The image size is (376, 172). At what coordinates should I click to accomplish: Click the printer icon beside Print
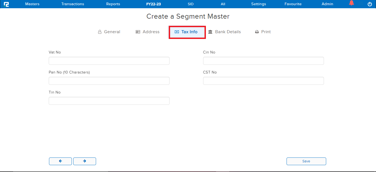click(x=256, y=32)
